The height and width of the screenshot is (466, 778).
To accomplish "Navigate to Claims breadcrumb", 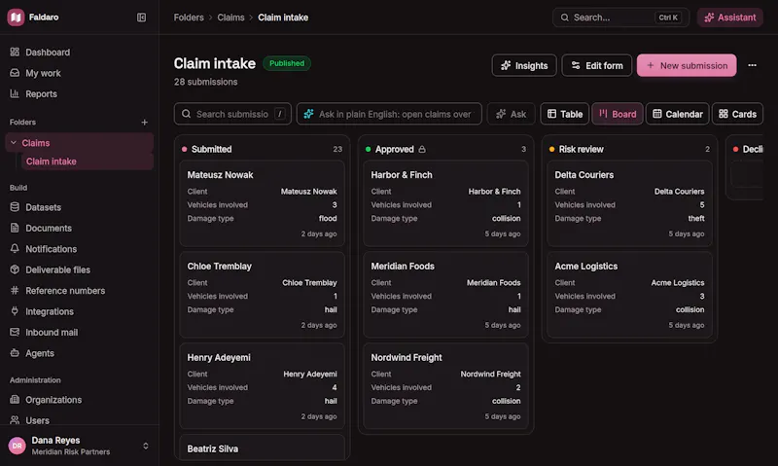I will pos(230,18).
